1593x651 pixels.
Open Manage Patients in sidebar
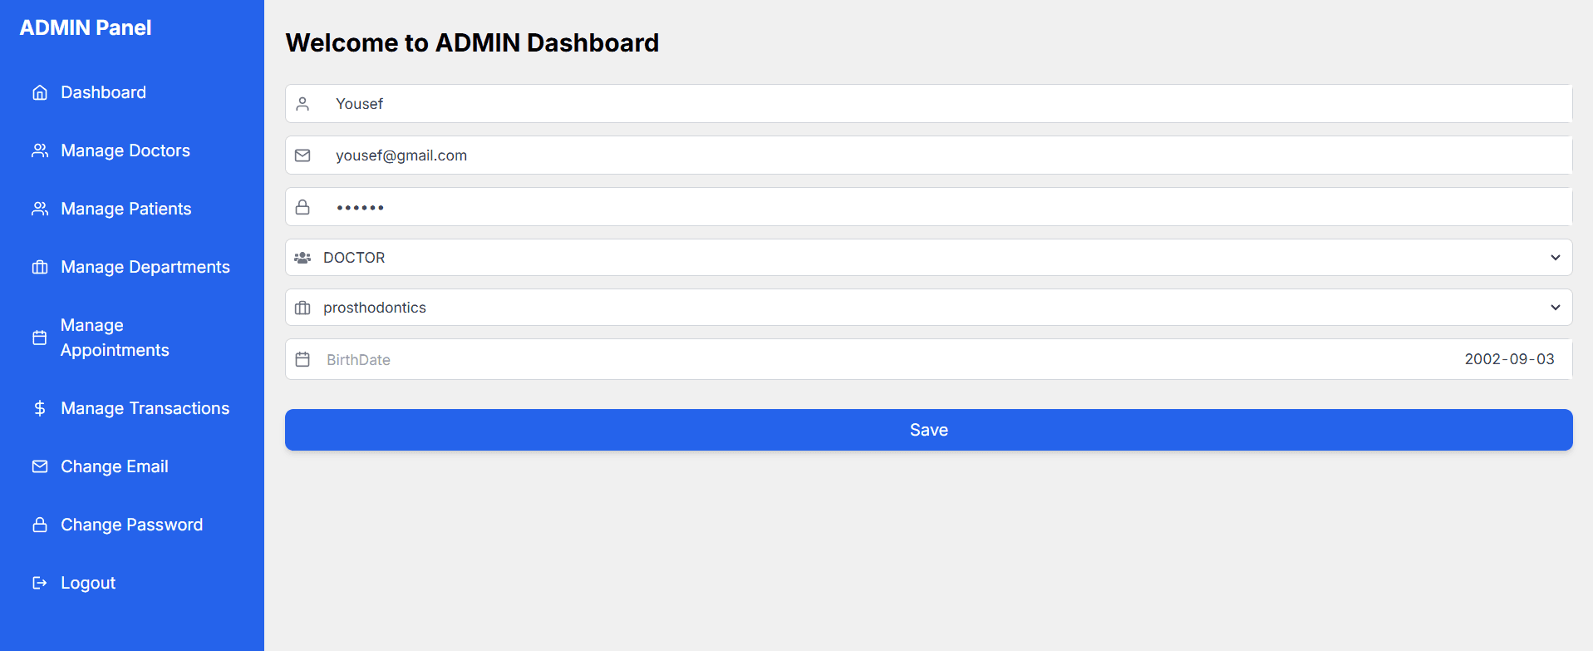tap(125, 209)
